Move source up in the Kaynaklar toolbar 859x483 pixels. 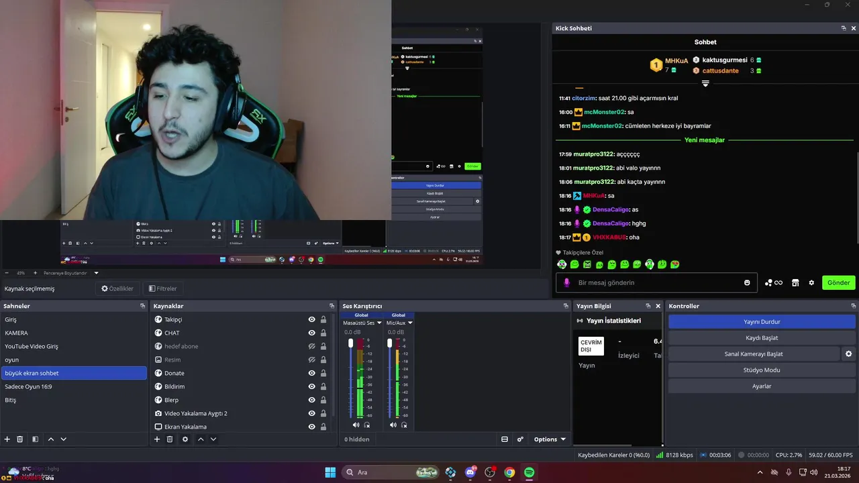200,439
